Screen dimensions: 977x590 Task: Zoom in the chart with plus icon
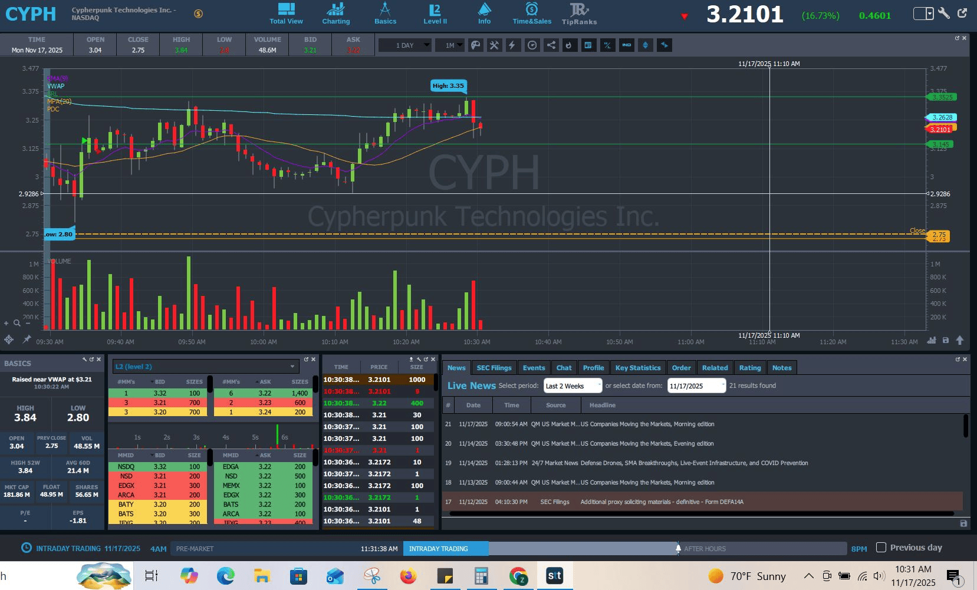point(6,323)
